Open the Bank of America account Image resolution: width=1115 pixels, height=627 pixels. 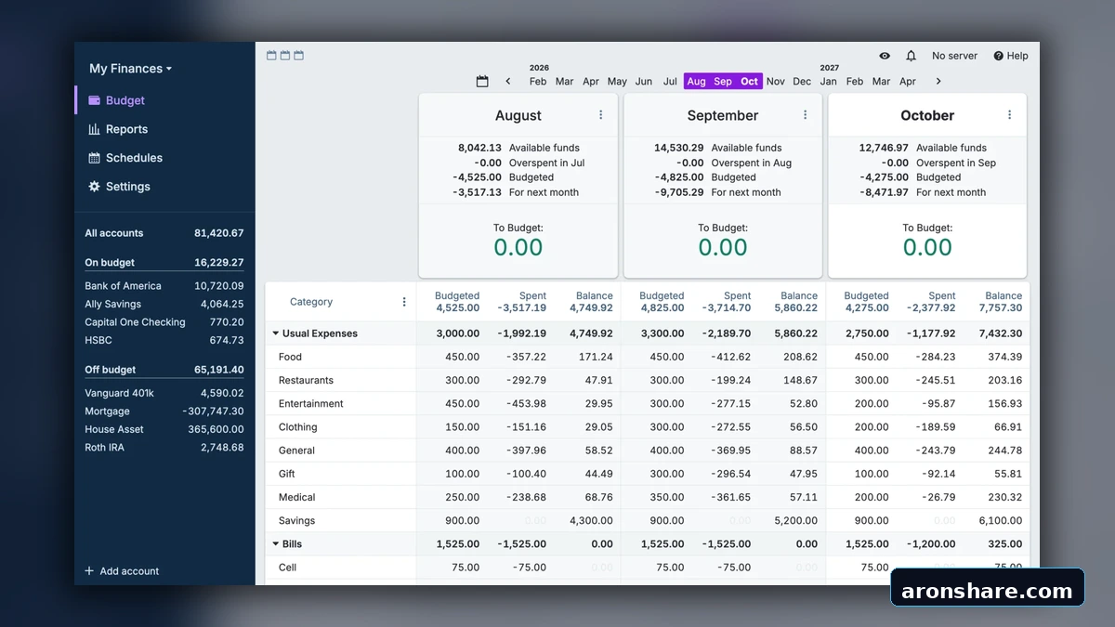[164, 286]
